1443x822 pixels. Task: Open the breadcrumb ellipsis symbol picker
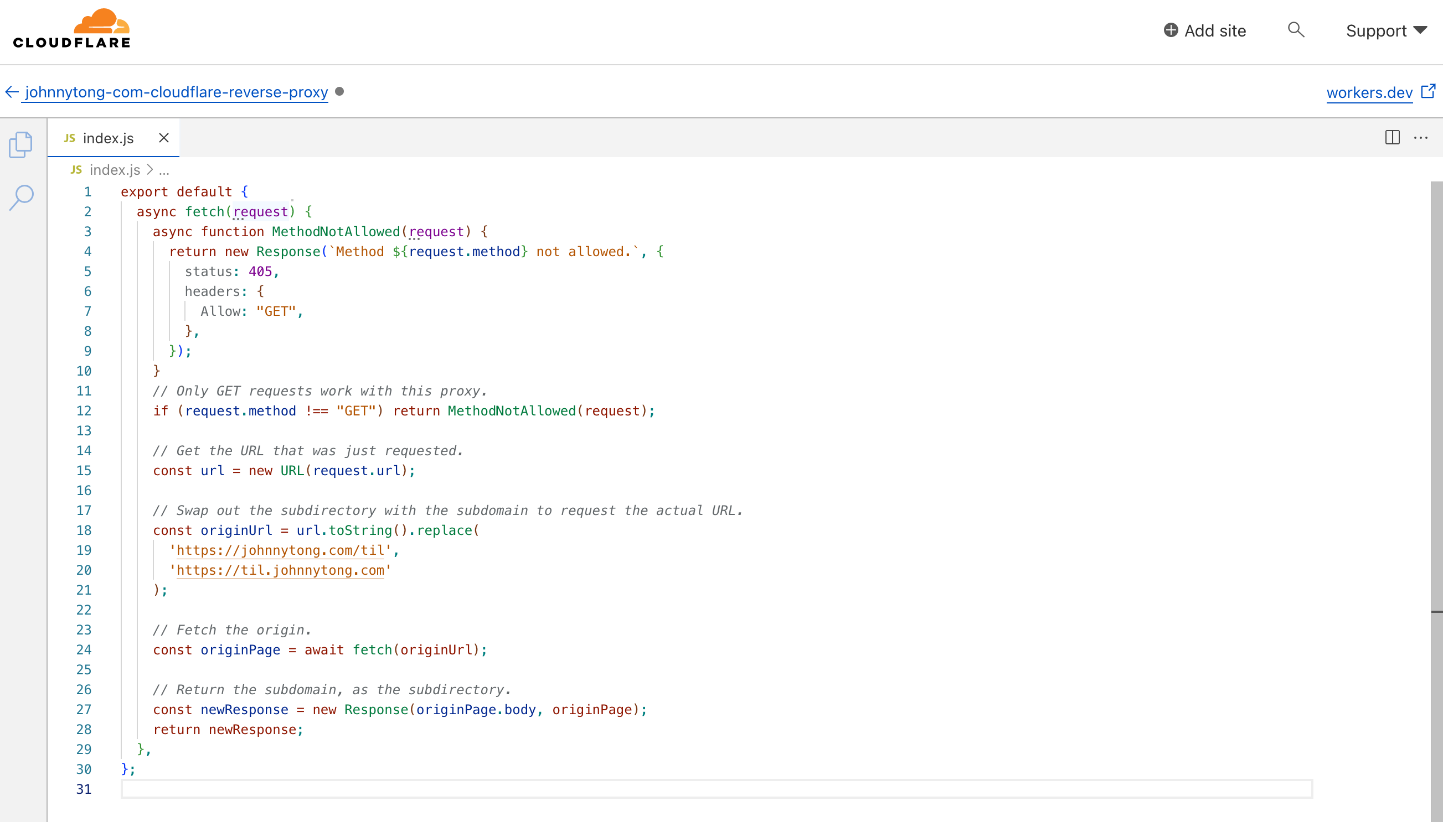(x=164, y=170)
